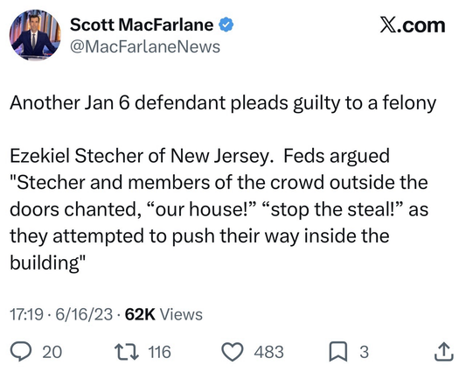Open the @MacFarlaneNews handle link
Viewport: 466px width, 379px height.
pos(145,46)
